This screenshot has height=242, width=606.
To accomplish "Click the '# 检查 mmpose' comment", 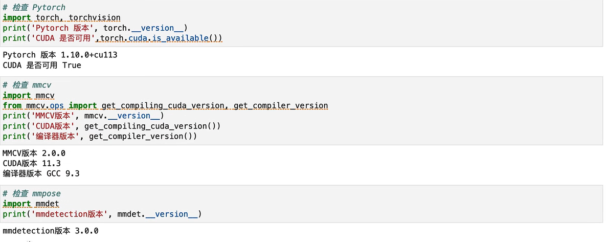I will click(31, 193).
